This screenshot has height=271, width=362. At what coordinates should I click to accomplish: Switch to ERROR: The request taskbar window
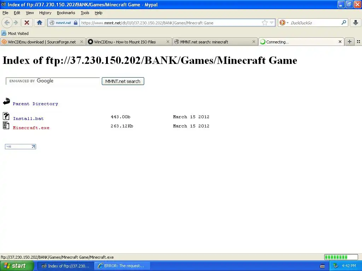point(122,266)
